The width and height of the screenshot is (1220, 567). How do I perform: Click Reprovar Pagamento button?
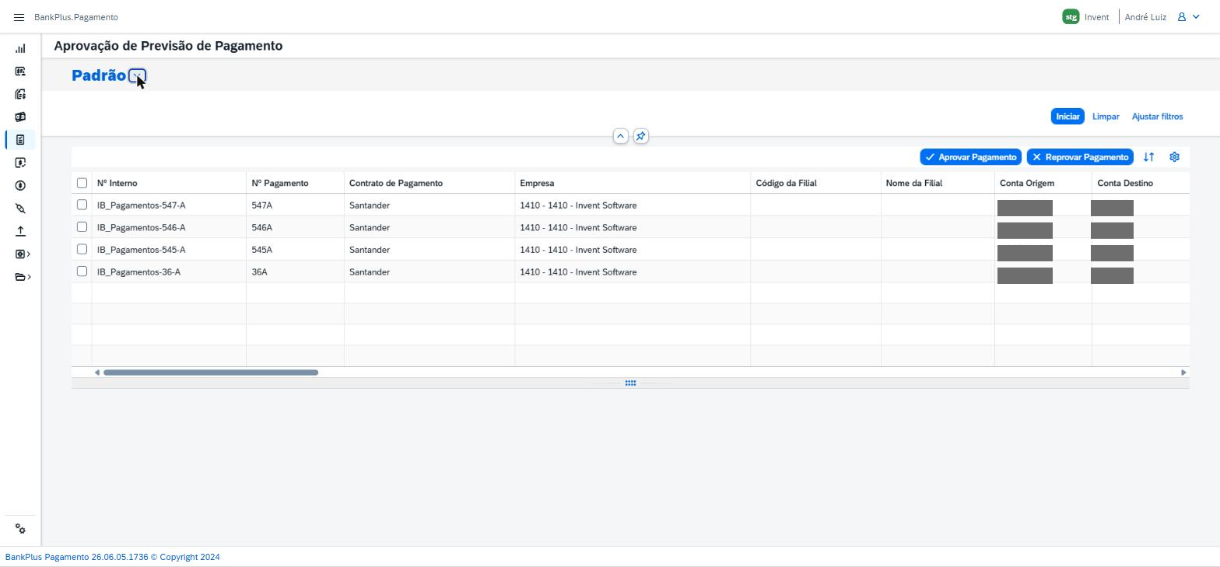pyautogui.click(x=1080, y=157)
